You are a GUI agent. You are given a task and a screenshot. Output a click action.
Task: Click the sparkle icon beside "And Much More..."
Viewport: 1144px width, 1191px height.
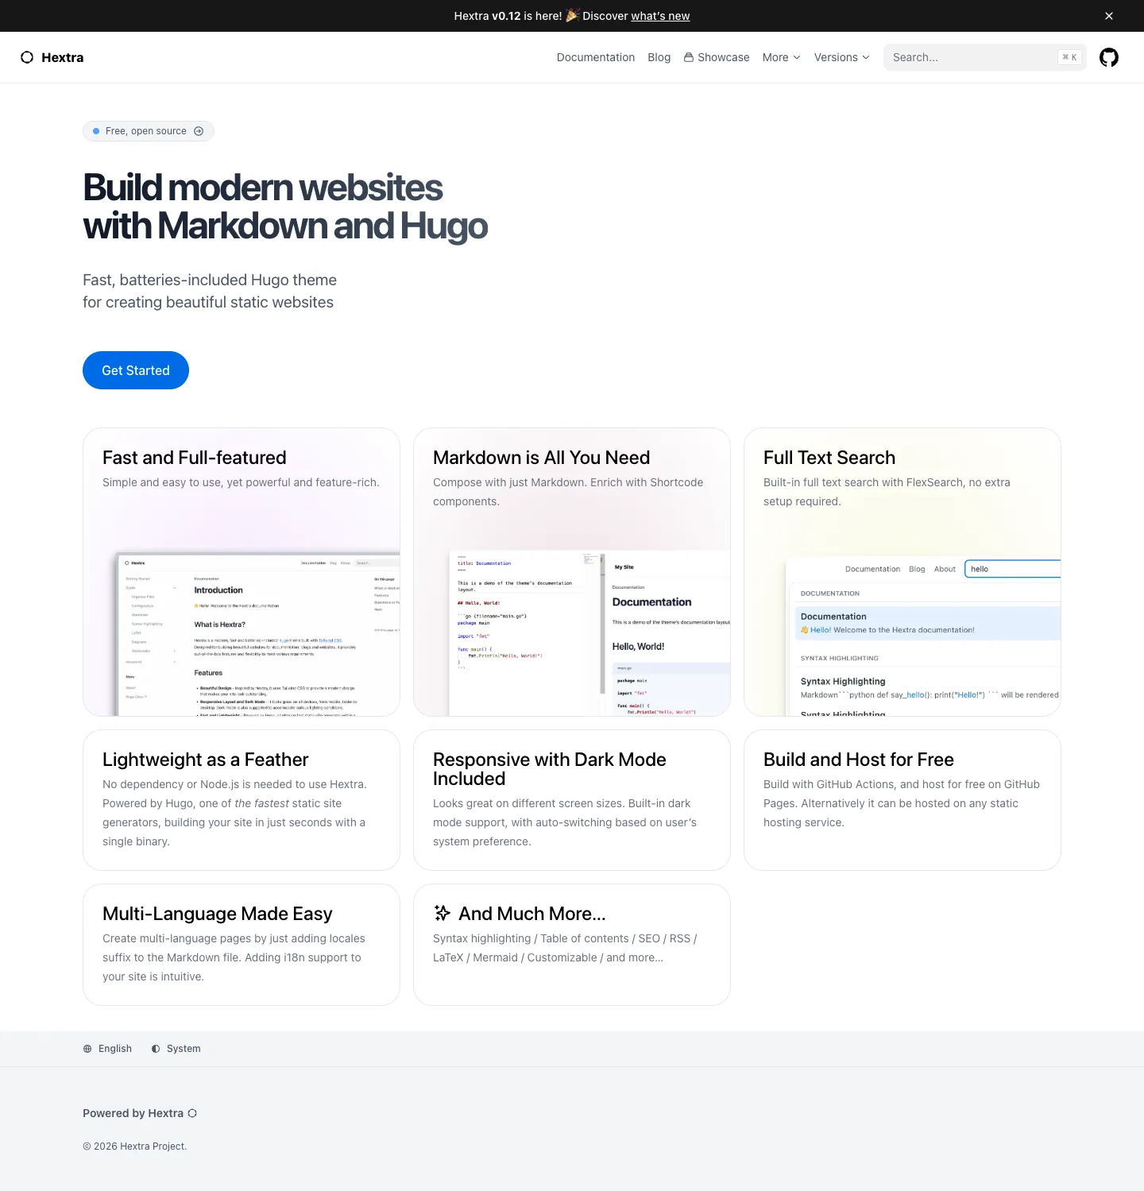click(x=443, y=913)
